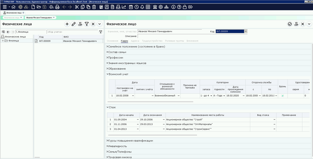Expand the Физлица folder tree node
Image resolution: width=313 pixels, height=159 pixels.
coord(3,41)
